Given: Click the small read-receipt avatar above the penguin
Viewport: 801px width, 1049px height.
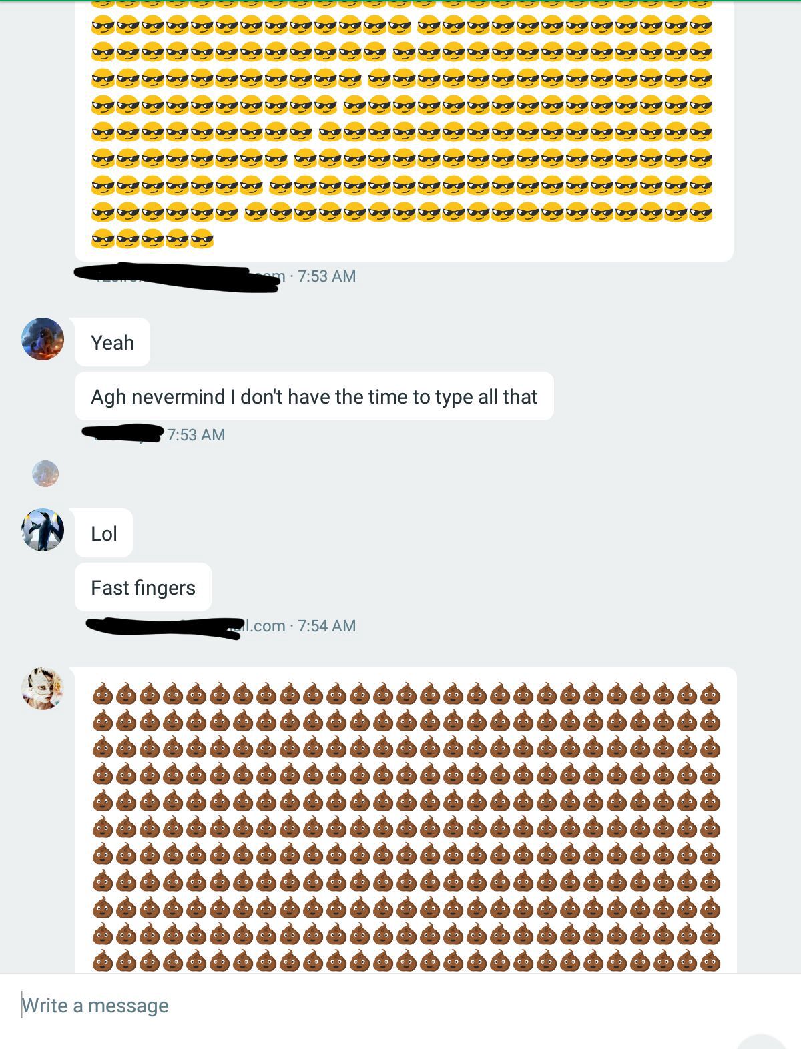Looking at the screenshot, I should pos(45,474).
